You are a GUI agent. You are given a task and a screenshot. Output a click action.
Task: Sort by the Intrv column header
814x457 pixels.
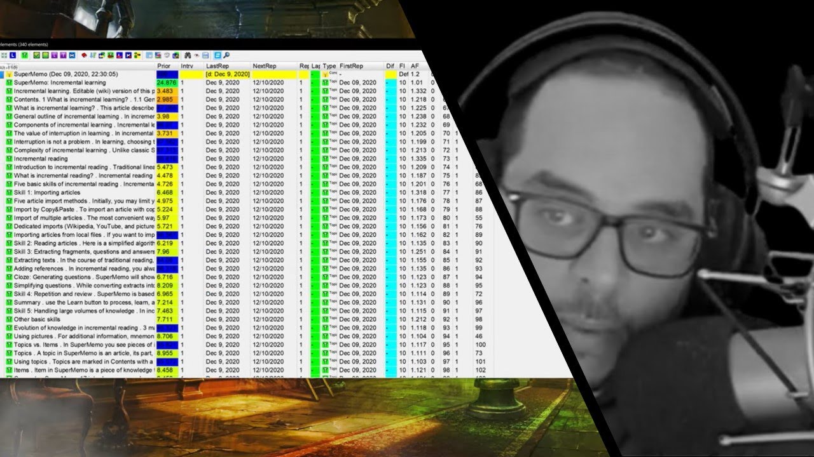[x=191, y=66]
